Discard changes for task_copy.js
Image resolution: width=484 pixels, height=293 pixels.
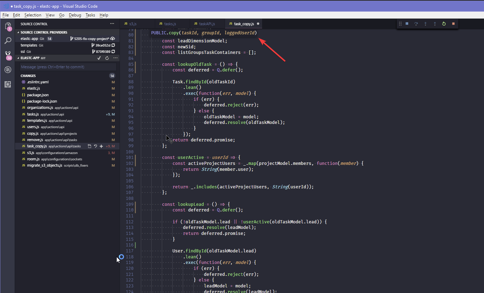[95, 146]
